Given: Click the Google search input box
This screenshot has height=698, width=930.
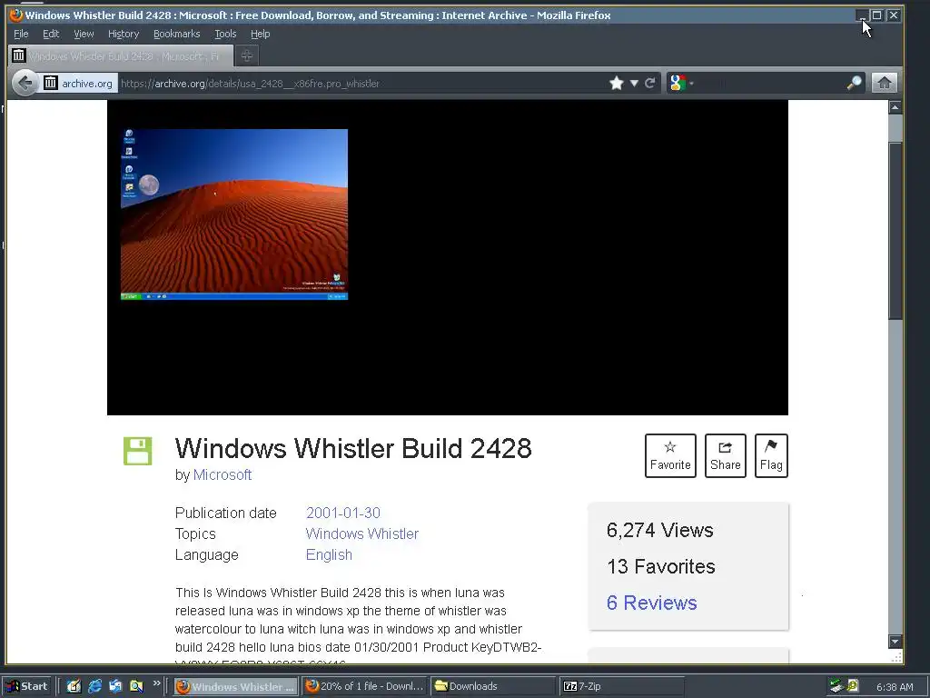Looking at the screenshot, I should 770,83.
